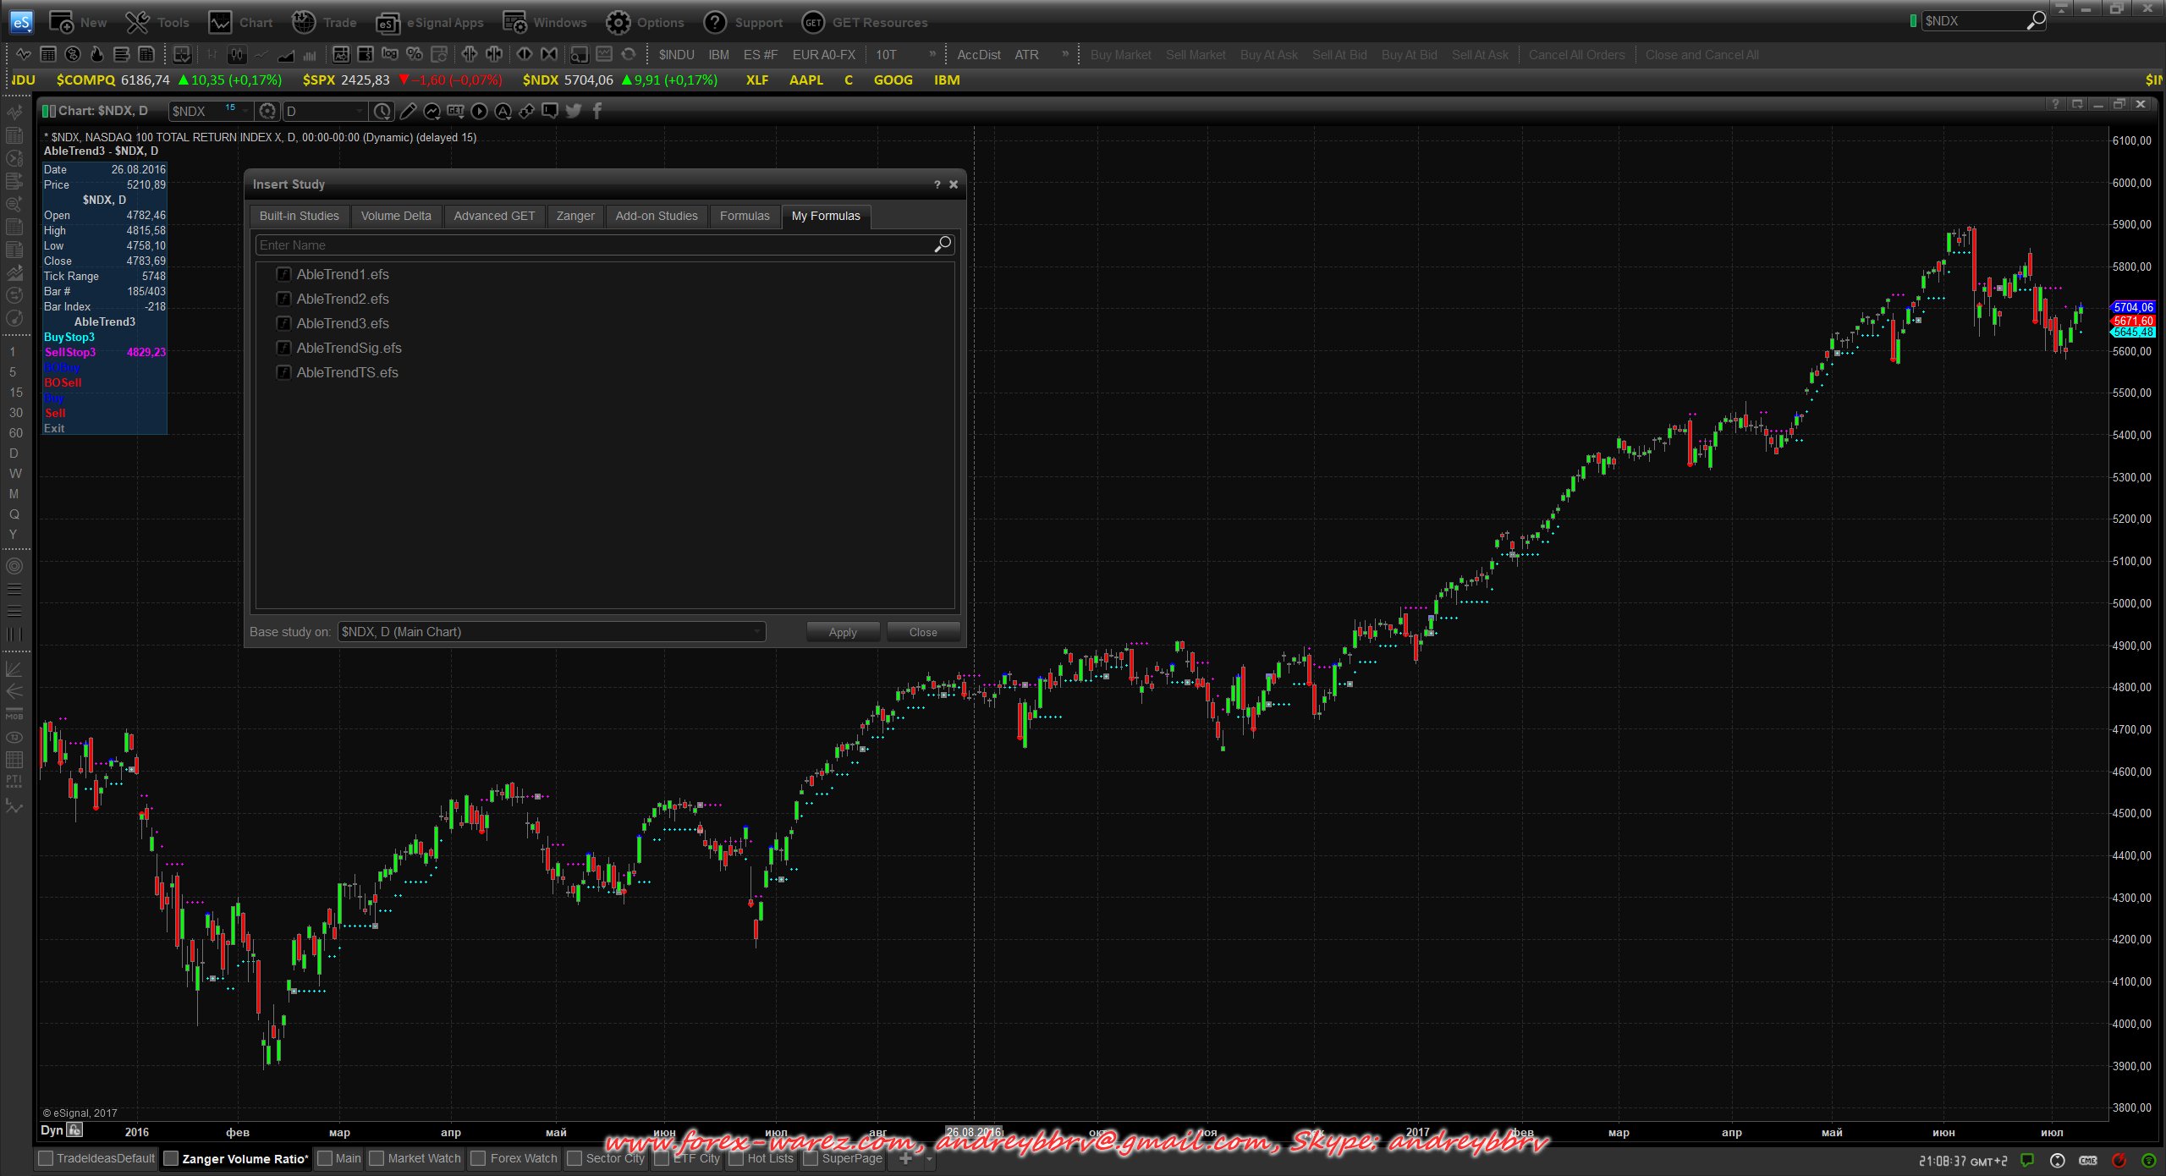Switch to the Advanced GET tab
The height and width of the screenshot is (1176, 2166).
point(494,216)
